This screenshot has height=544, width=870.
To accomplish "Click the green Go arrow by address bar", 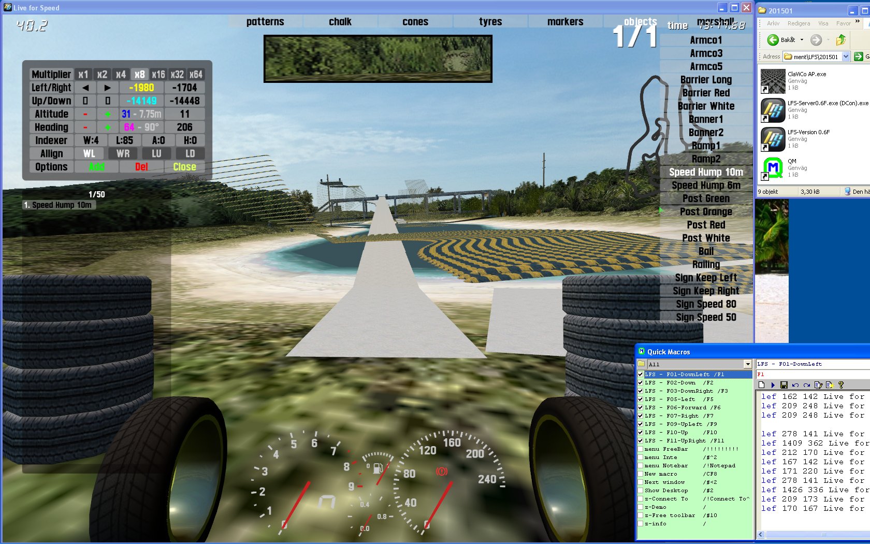I will tap(859, 56).
